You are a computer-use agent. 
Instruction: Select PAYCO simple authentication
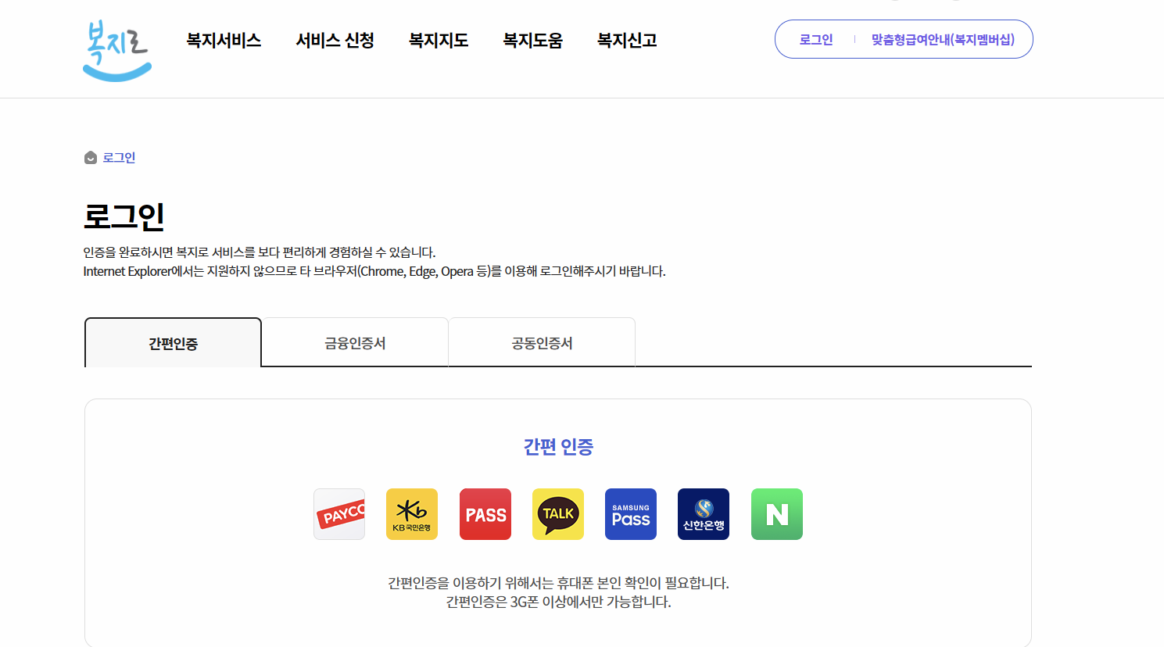pyautogui.click(x=338, y=513)
